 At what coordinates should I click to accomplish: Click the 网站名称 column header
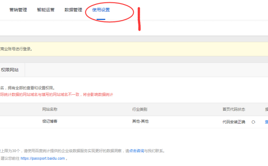pyautogui.click(x=50, y=109)
